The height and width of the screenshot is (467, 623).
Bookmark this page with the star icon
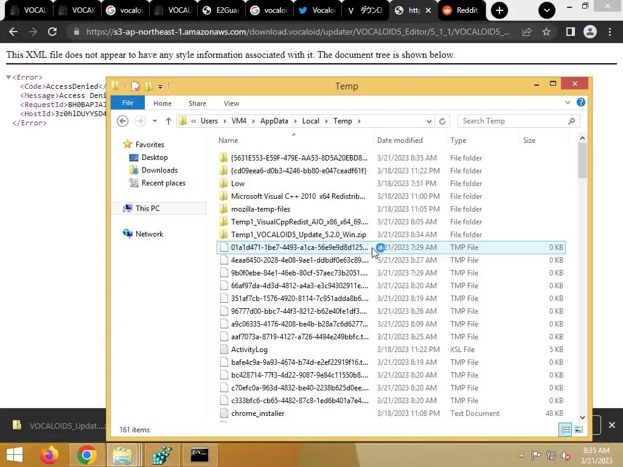(x=546, y=32)
